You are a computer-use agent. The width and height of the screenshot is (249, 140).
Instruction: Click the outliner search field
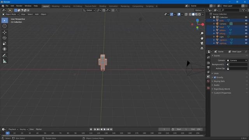click(230, 10)
